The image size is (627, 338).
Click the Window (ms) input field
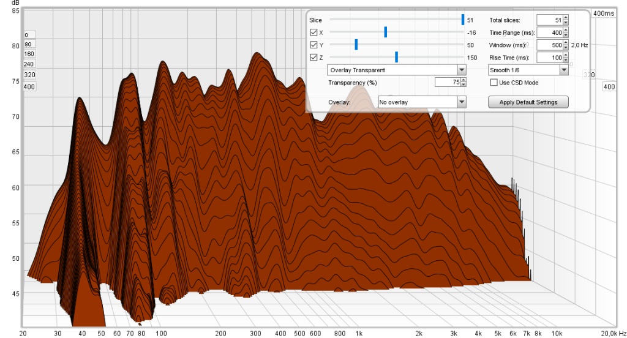550,45
